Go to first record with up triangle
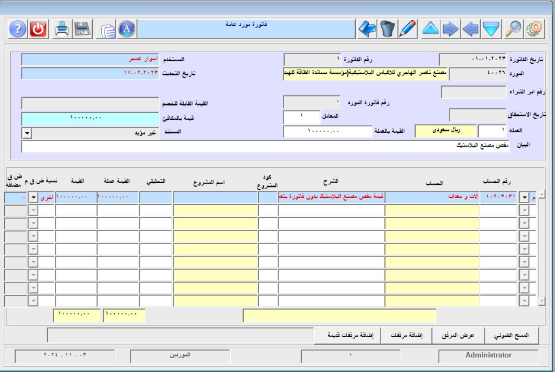Screen dimensions: 555x372 [430, 29]
